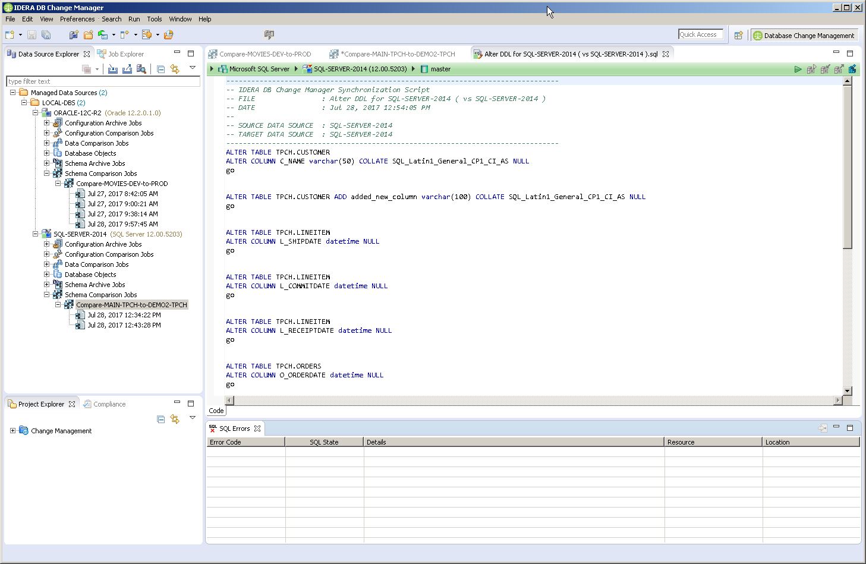Collapse the ORACLE-12C-R2 tree node

tap(35, 112)
